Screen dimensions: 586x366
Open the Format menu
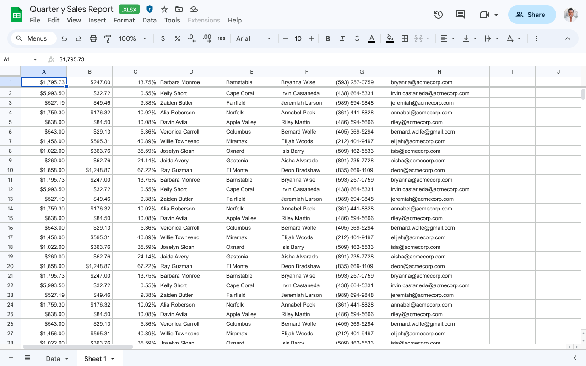(x=124, y=20)
